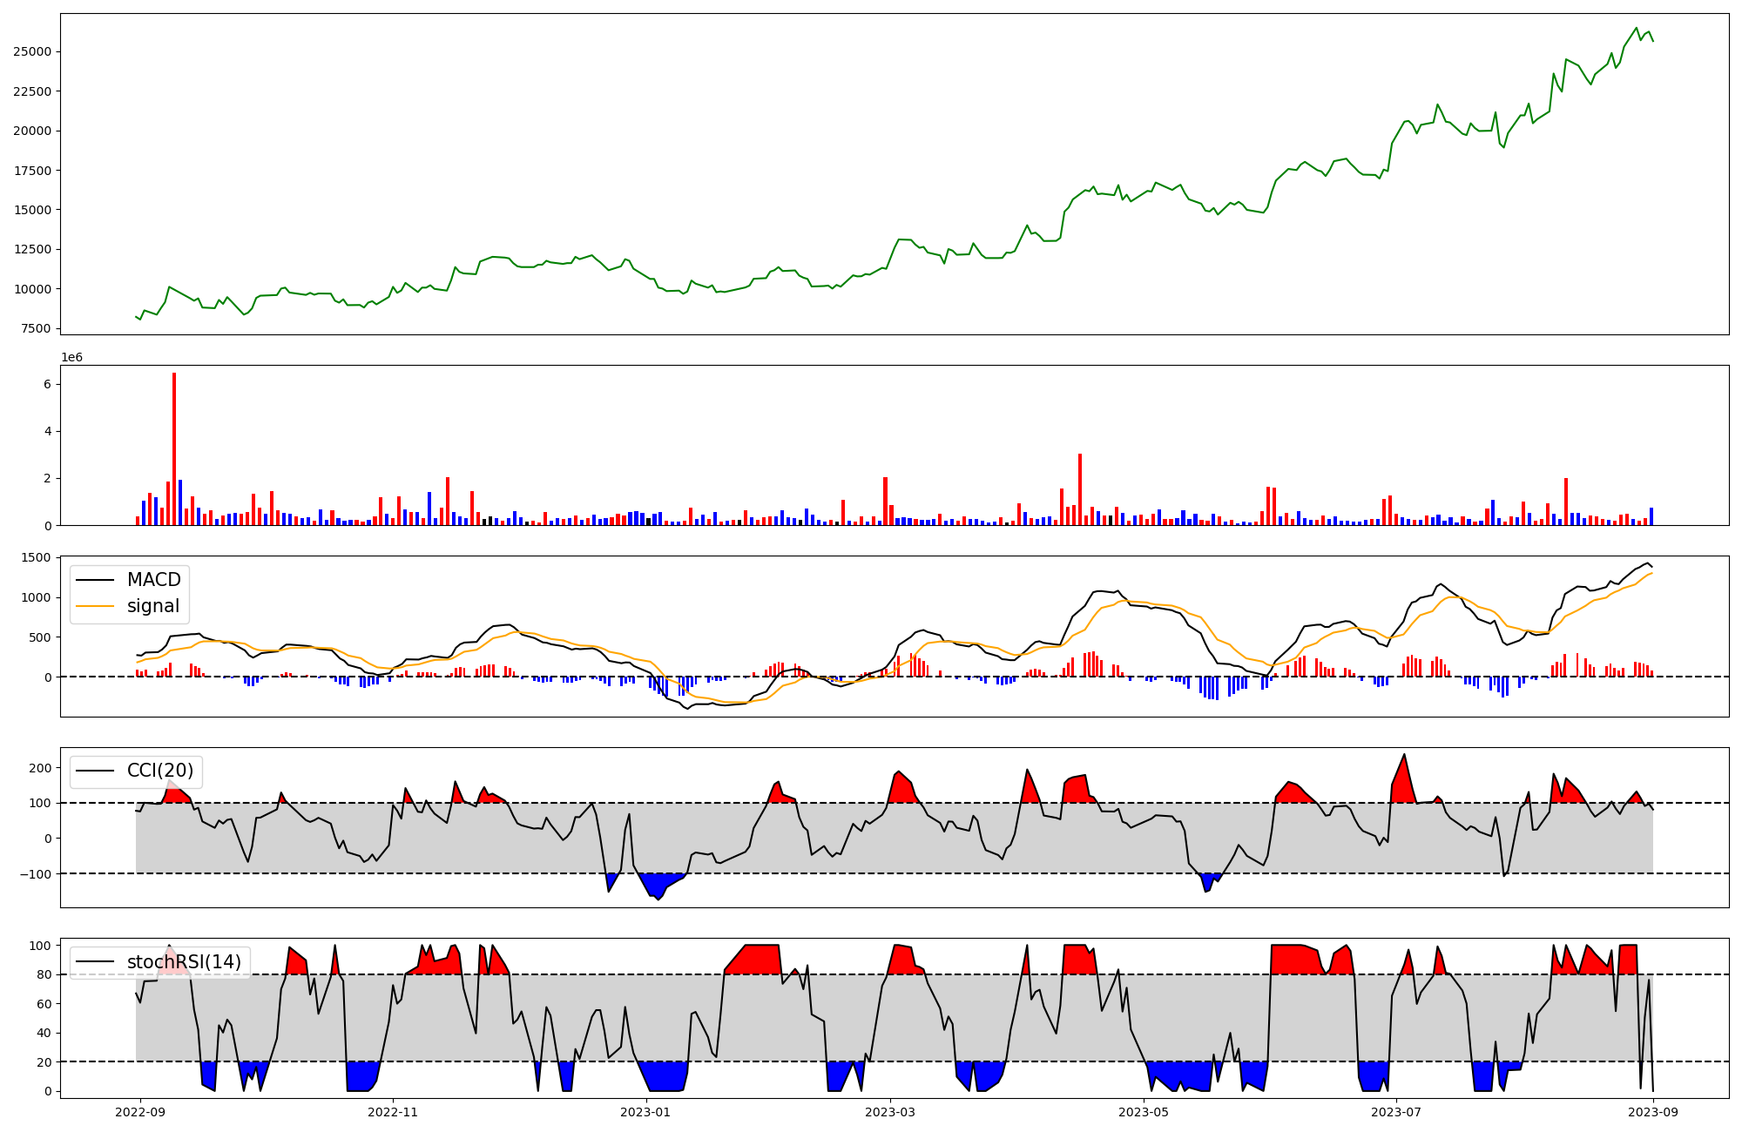Click the MACD legend label
The height and width of the screenshot is (1132, 1742).
pyautogui.click(x=153, y=580)
